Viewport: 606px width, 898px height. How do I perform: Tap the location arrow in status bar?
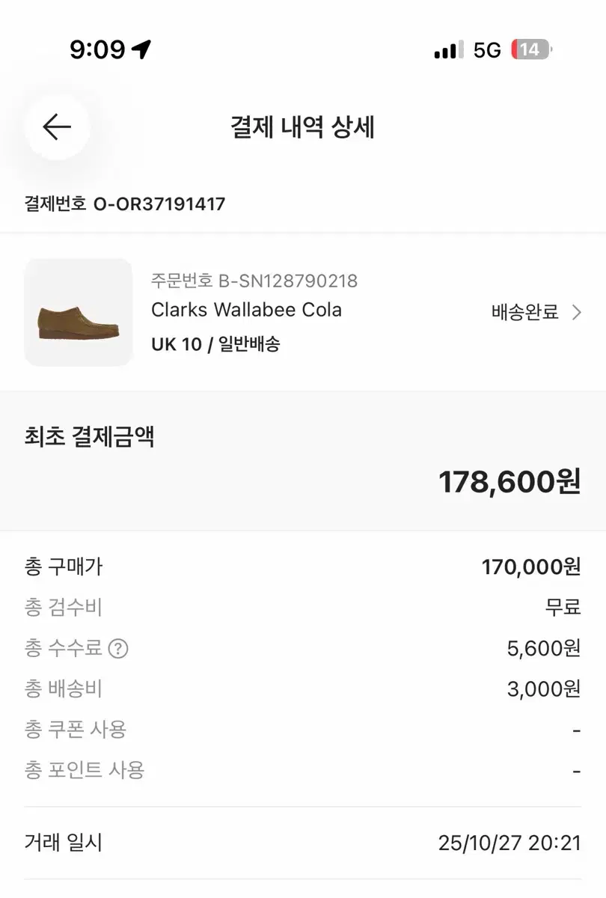[x=141, y=50]
